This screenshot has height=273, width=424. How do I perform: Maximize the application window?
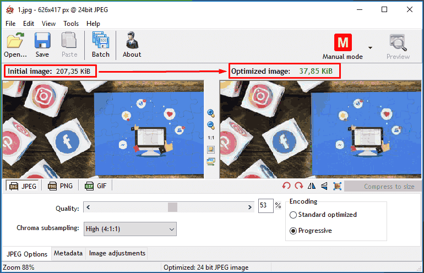point(384,10)
